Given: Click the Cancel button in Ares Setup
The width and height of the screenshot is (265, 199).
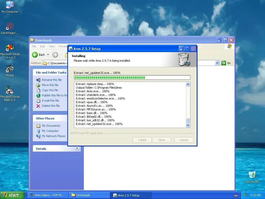Looking at the screenshot, I should [x=184, y=140].
